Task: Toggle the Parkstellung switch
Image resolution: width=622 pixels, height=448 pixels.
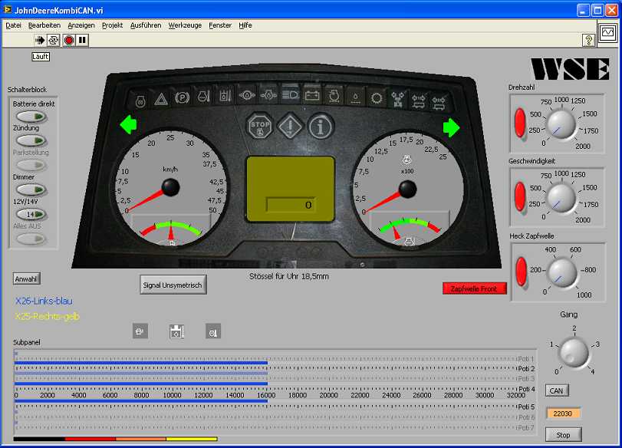Action: (x=31, y=165)
